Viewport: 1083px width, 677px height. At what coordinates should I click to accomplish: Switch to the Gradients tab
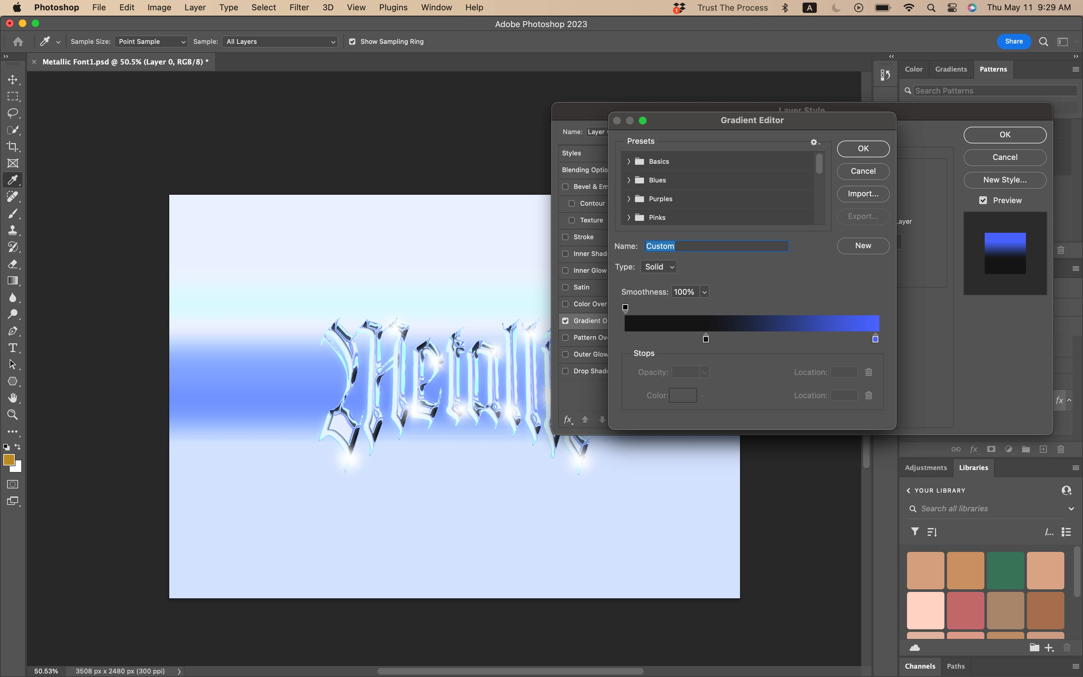951,69
